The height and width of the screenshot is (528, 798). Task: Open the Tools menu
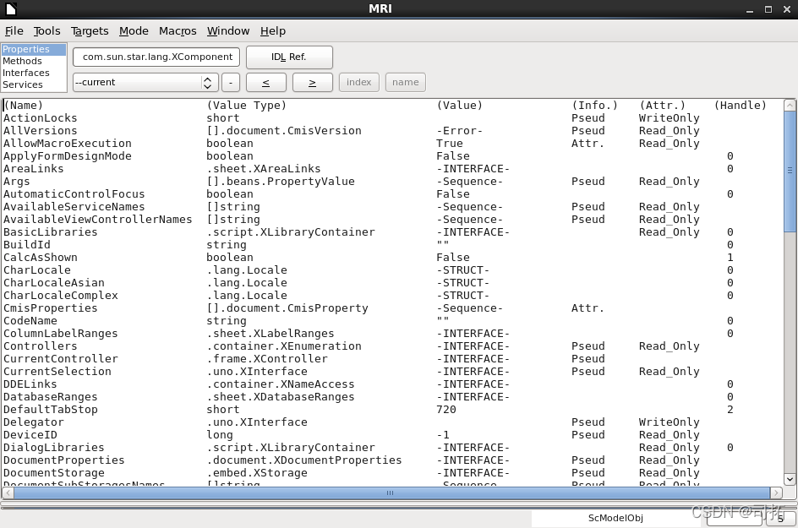(x=46, y=31)
